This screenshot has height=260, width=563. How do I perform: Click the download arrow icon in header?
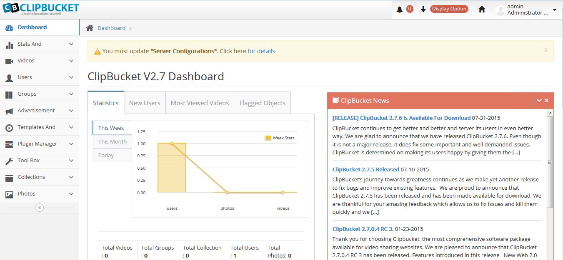pyautogui.click(x=423, y=9)
